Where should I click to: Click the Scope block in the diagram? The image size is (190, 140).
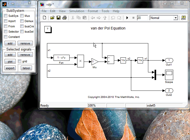pyautogui.click(x=169, y=75)
